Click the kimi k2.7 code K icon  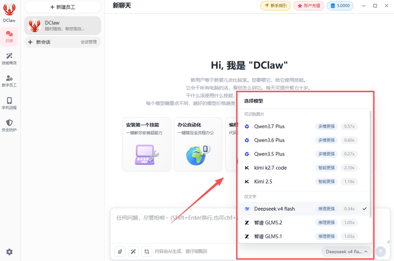pos(247,168)
